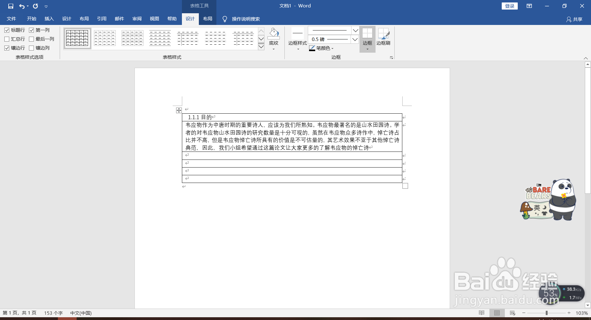Click the Save icon in quick access toolbar
Viewport: 591px width, 320px height.
click(x=11, y=6)
